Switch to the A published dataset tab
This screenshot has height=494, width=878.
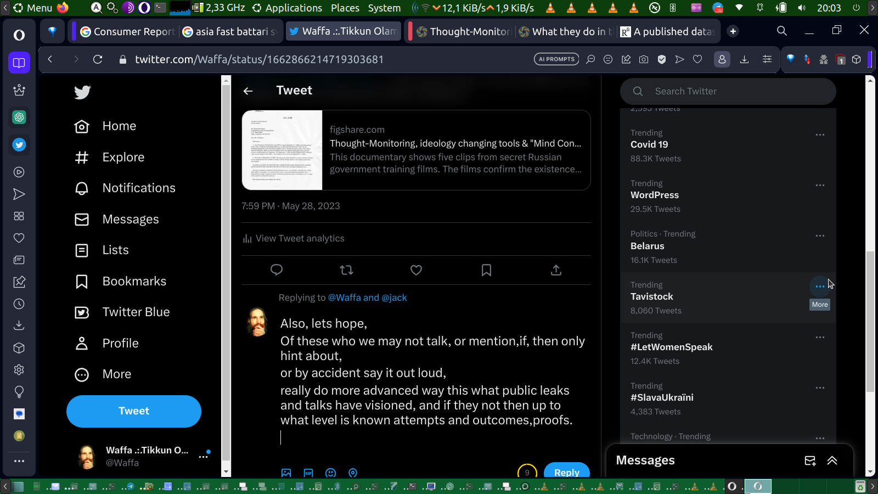tap(668, 32)
